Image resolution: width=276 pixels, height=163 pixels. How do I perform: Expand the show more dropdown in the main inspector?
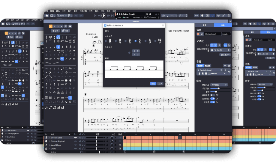(225, 55)
